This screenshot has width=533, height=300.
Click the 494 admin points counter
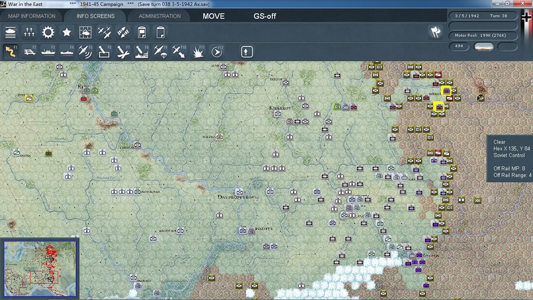coord(459,46)
